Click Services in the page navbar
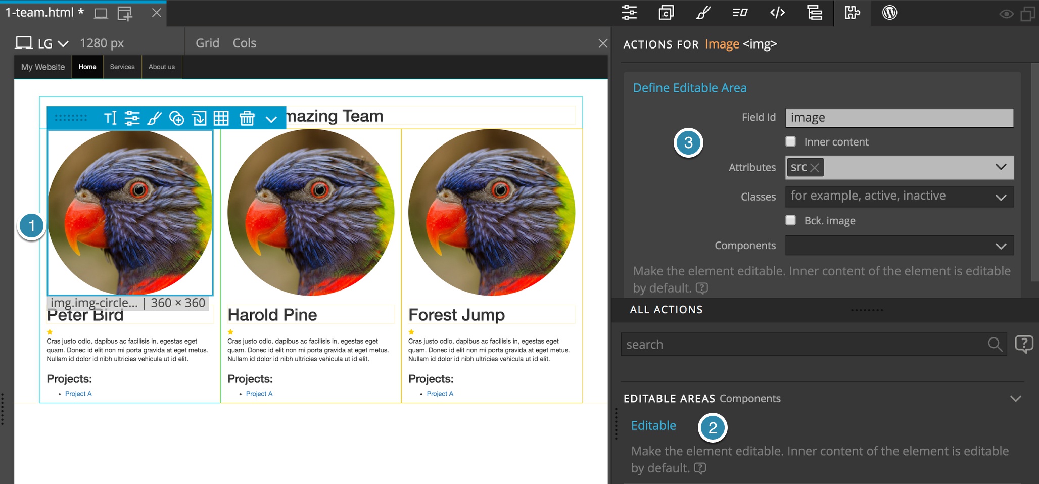 [x=122, y=67]
